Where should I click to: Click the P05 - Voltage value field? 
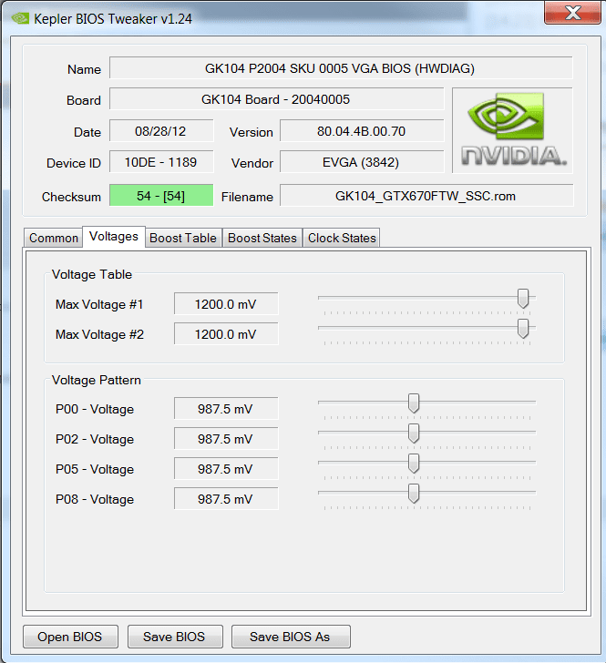[226, 468]
